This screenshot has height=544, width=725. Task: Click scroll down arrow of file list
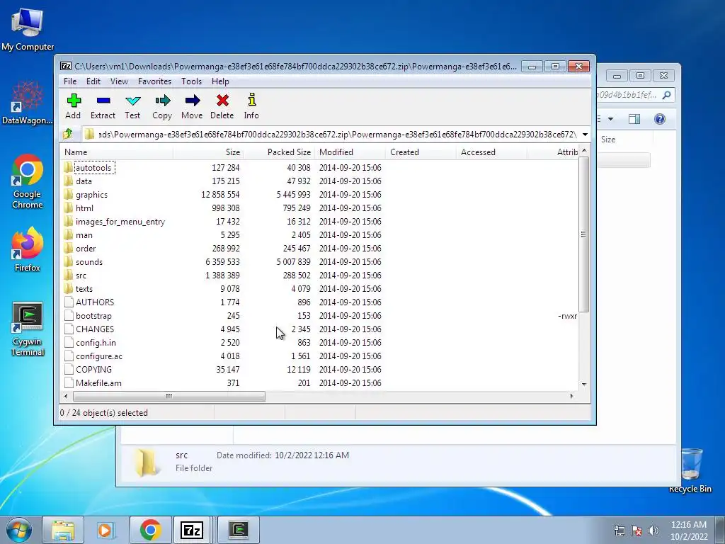[x=584, y=385]
